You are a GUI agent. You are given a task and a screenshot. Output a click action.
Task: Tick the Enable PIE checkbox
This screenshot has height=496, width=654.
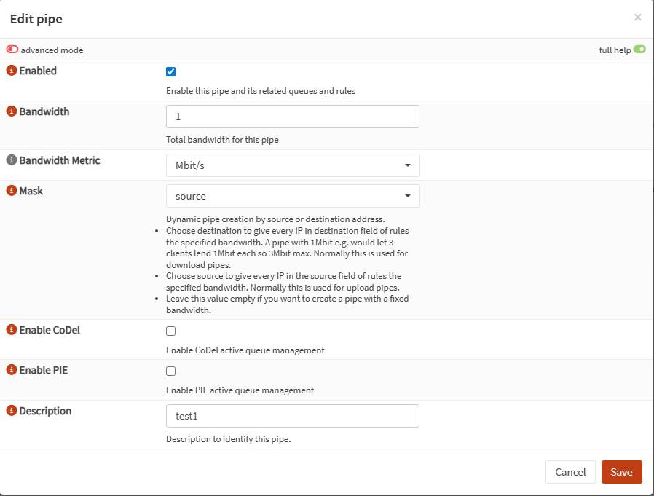click(171, 371)
